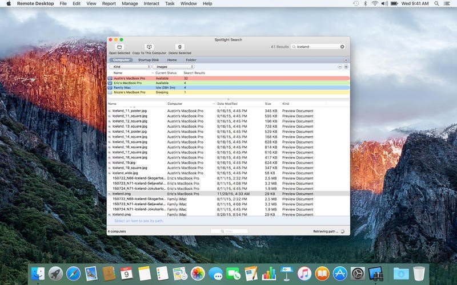The image size is (457, 285).
Task: Add a search scope with the plus button beside Folder
Action: 346,60
